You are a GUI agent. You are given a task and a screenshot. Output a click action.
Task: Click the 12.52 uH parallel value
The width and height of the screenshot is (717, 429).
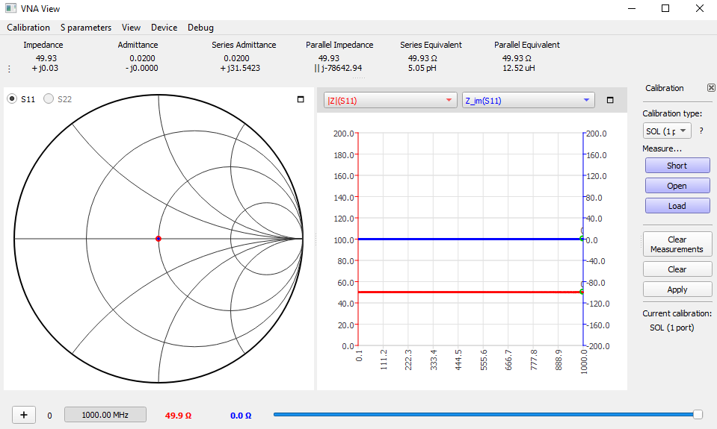(x=519, y=68)
